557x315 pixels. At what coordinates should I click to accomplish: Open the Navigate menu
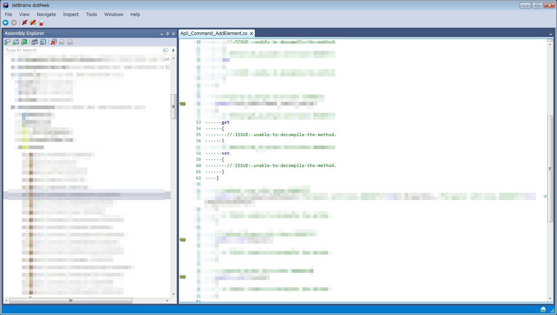[46, 14]
